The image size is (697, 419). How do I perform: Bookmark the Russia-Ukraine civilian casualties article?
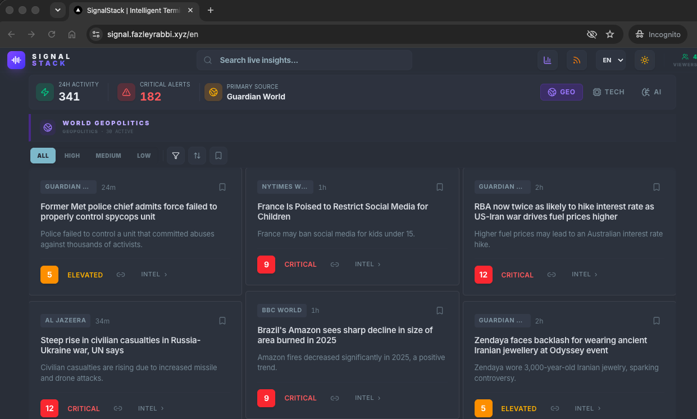(222, 321)
